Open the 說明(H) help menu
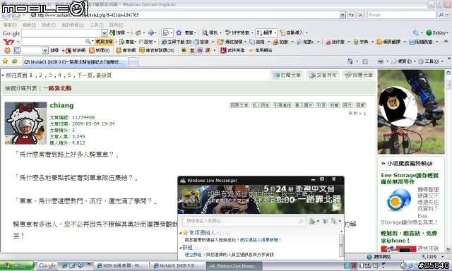Image resolution: width=452 pixels, height=271 pixels. [116, 25]
